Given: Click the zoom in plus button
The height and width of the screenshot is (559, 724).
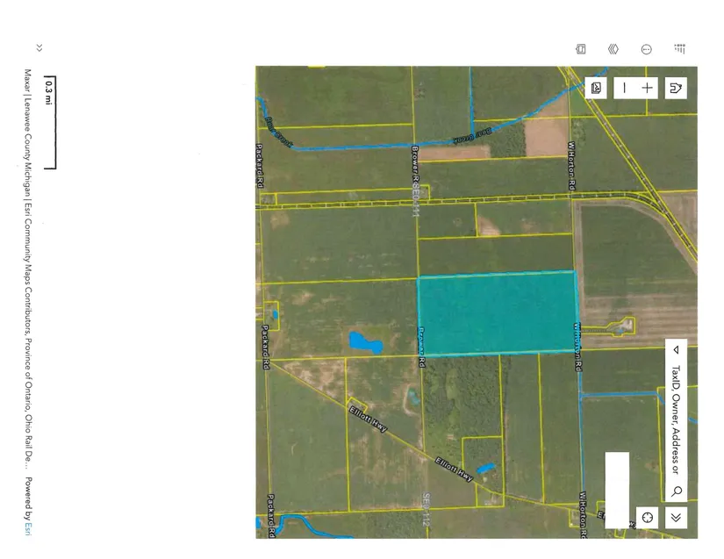Looking at the screenshot, I should point(648,88).
